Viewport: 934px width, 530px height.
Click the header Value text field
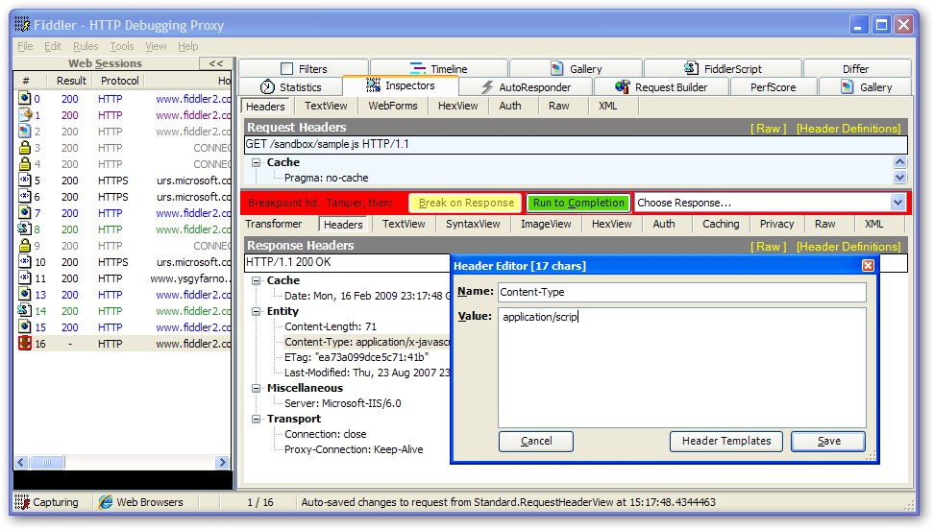[681, 367]
